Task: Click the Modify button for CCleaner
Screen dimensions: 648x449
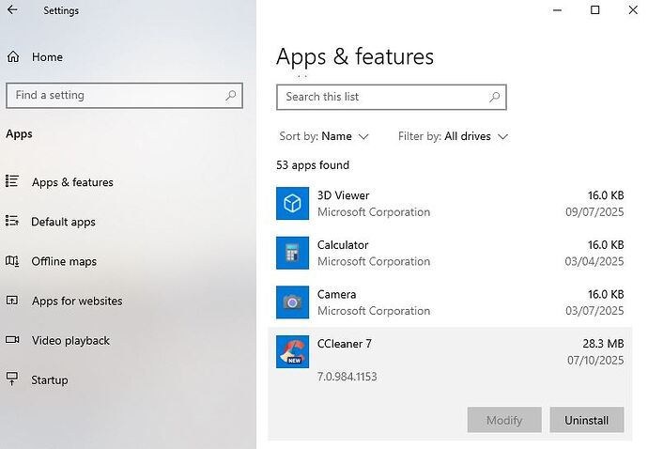Action: (x=504, y=420)
